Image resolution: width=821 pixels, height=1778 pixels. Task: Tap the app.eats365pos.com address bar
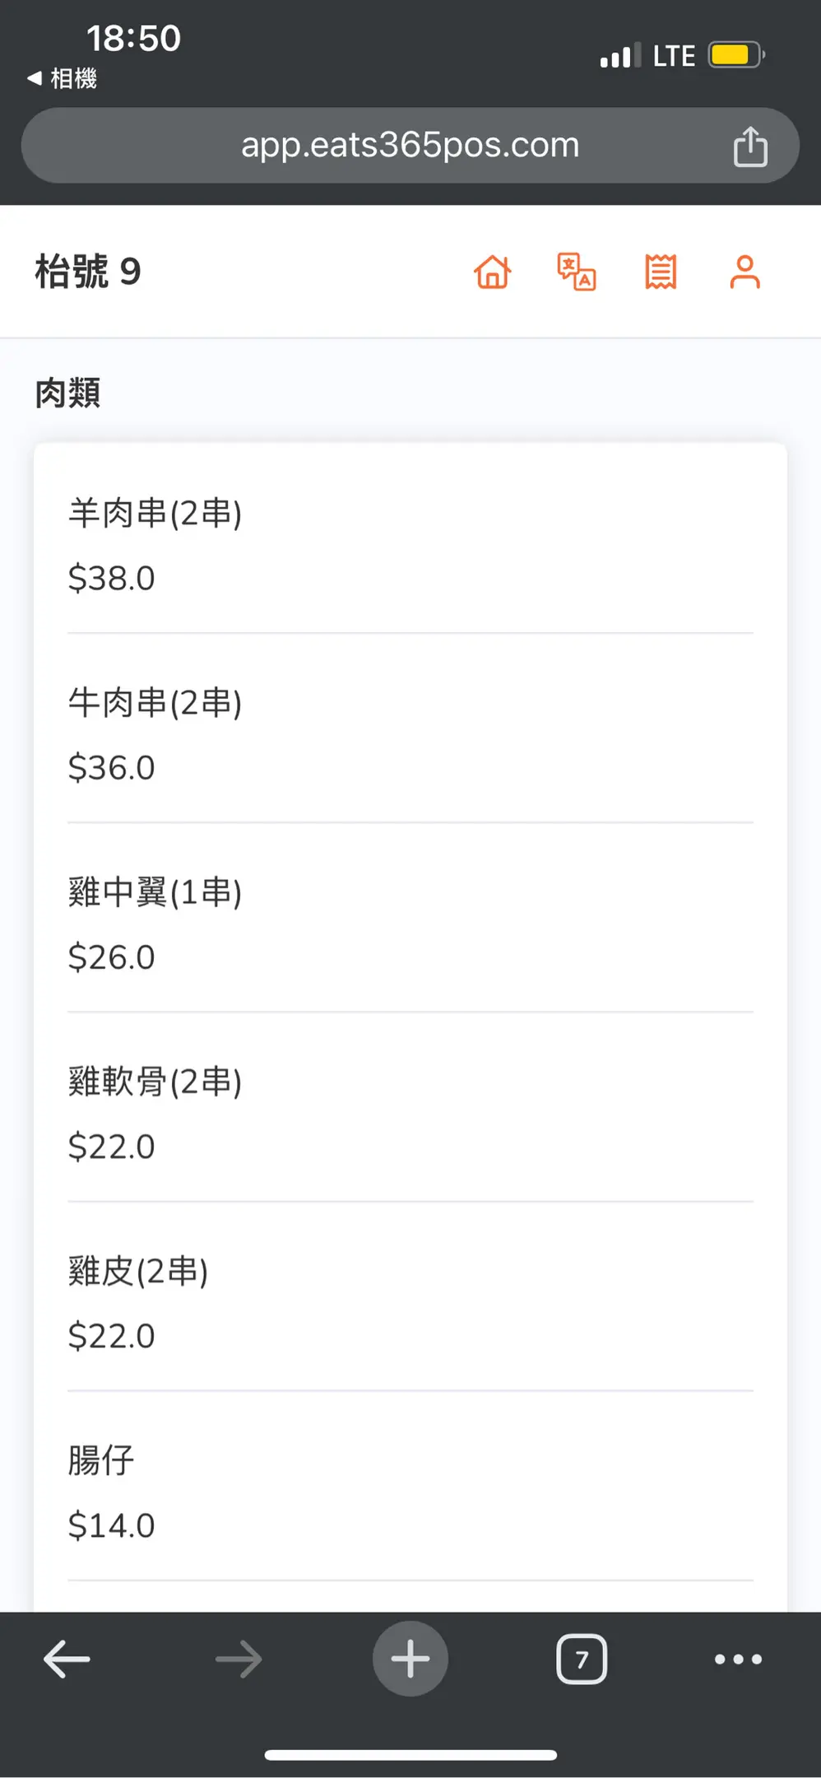click(x=410, y=146)
